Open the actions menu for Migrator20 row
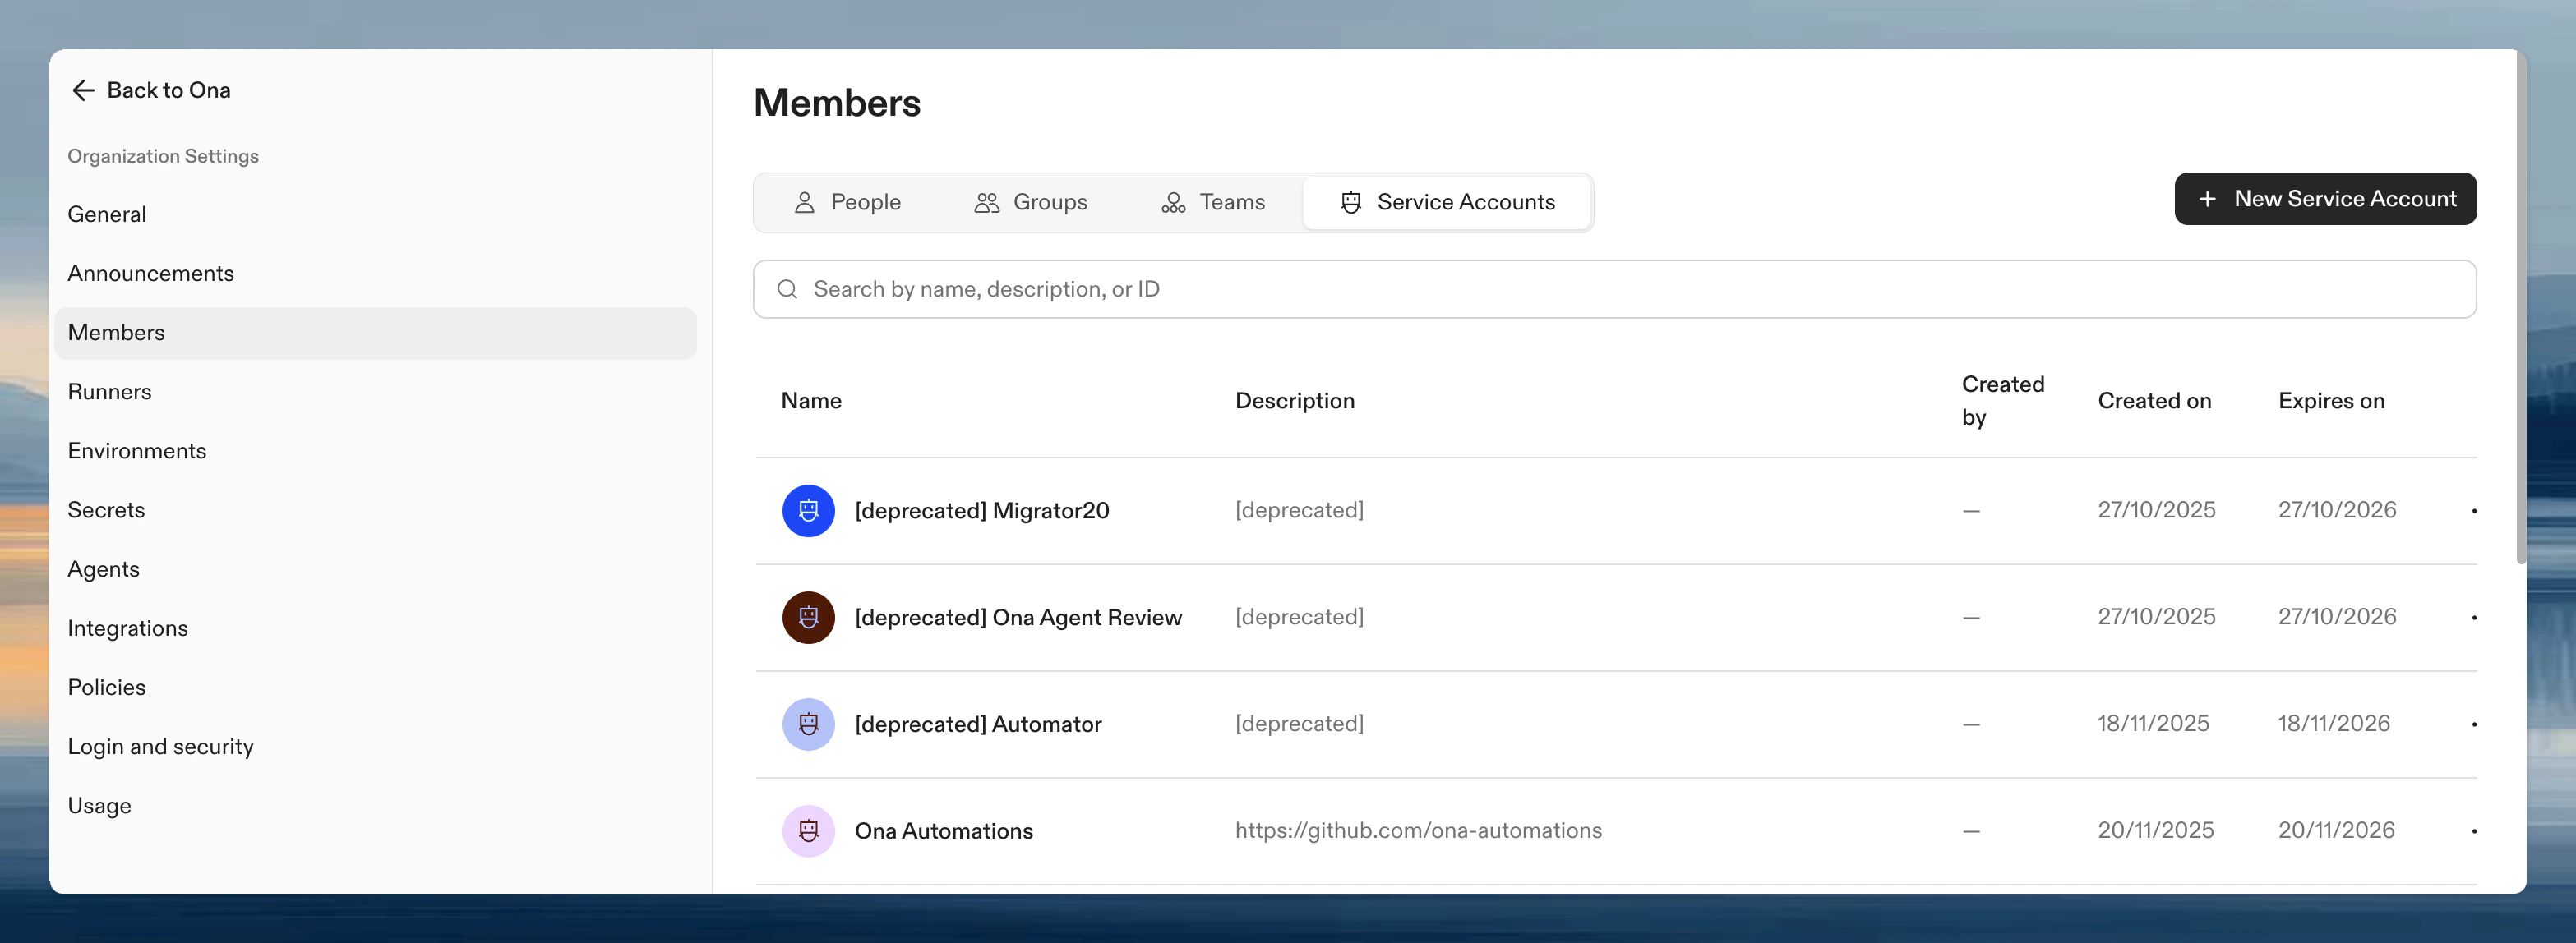 [x=2474, y=510]
